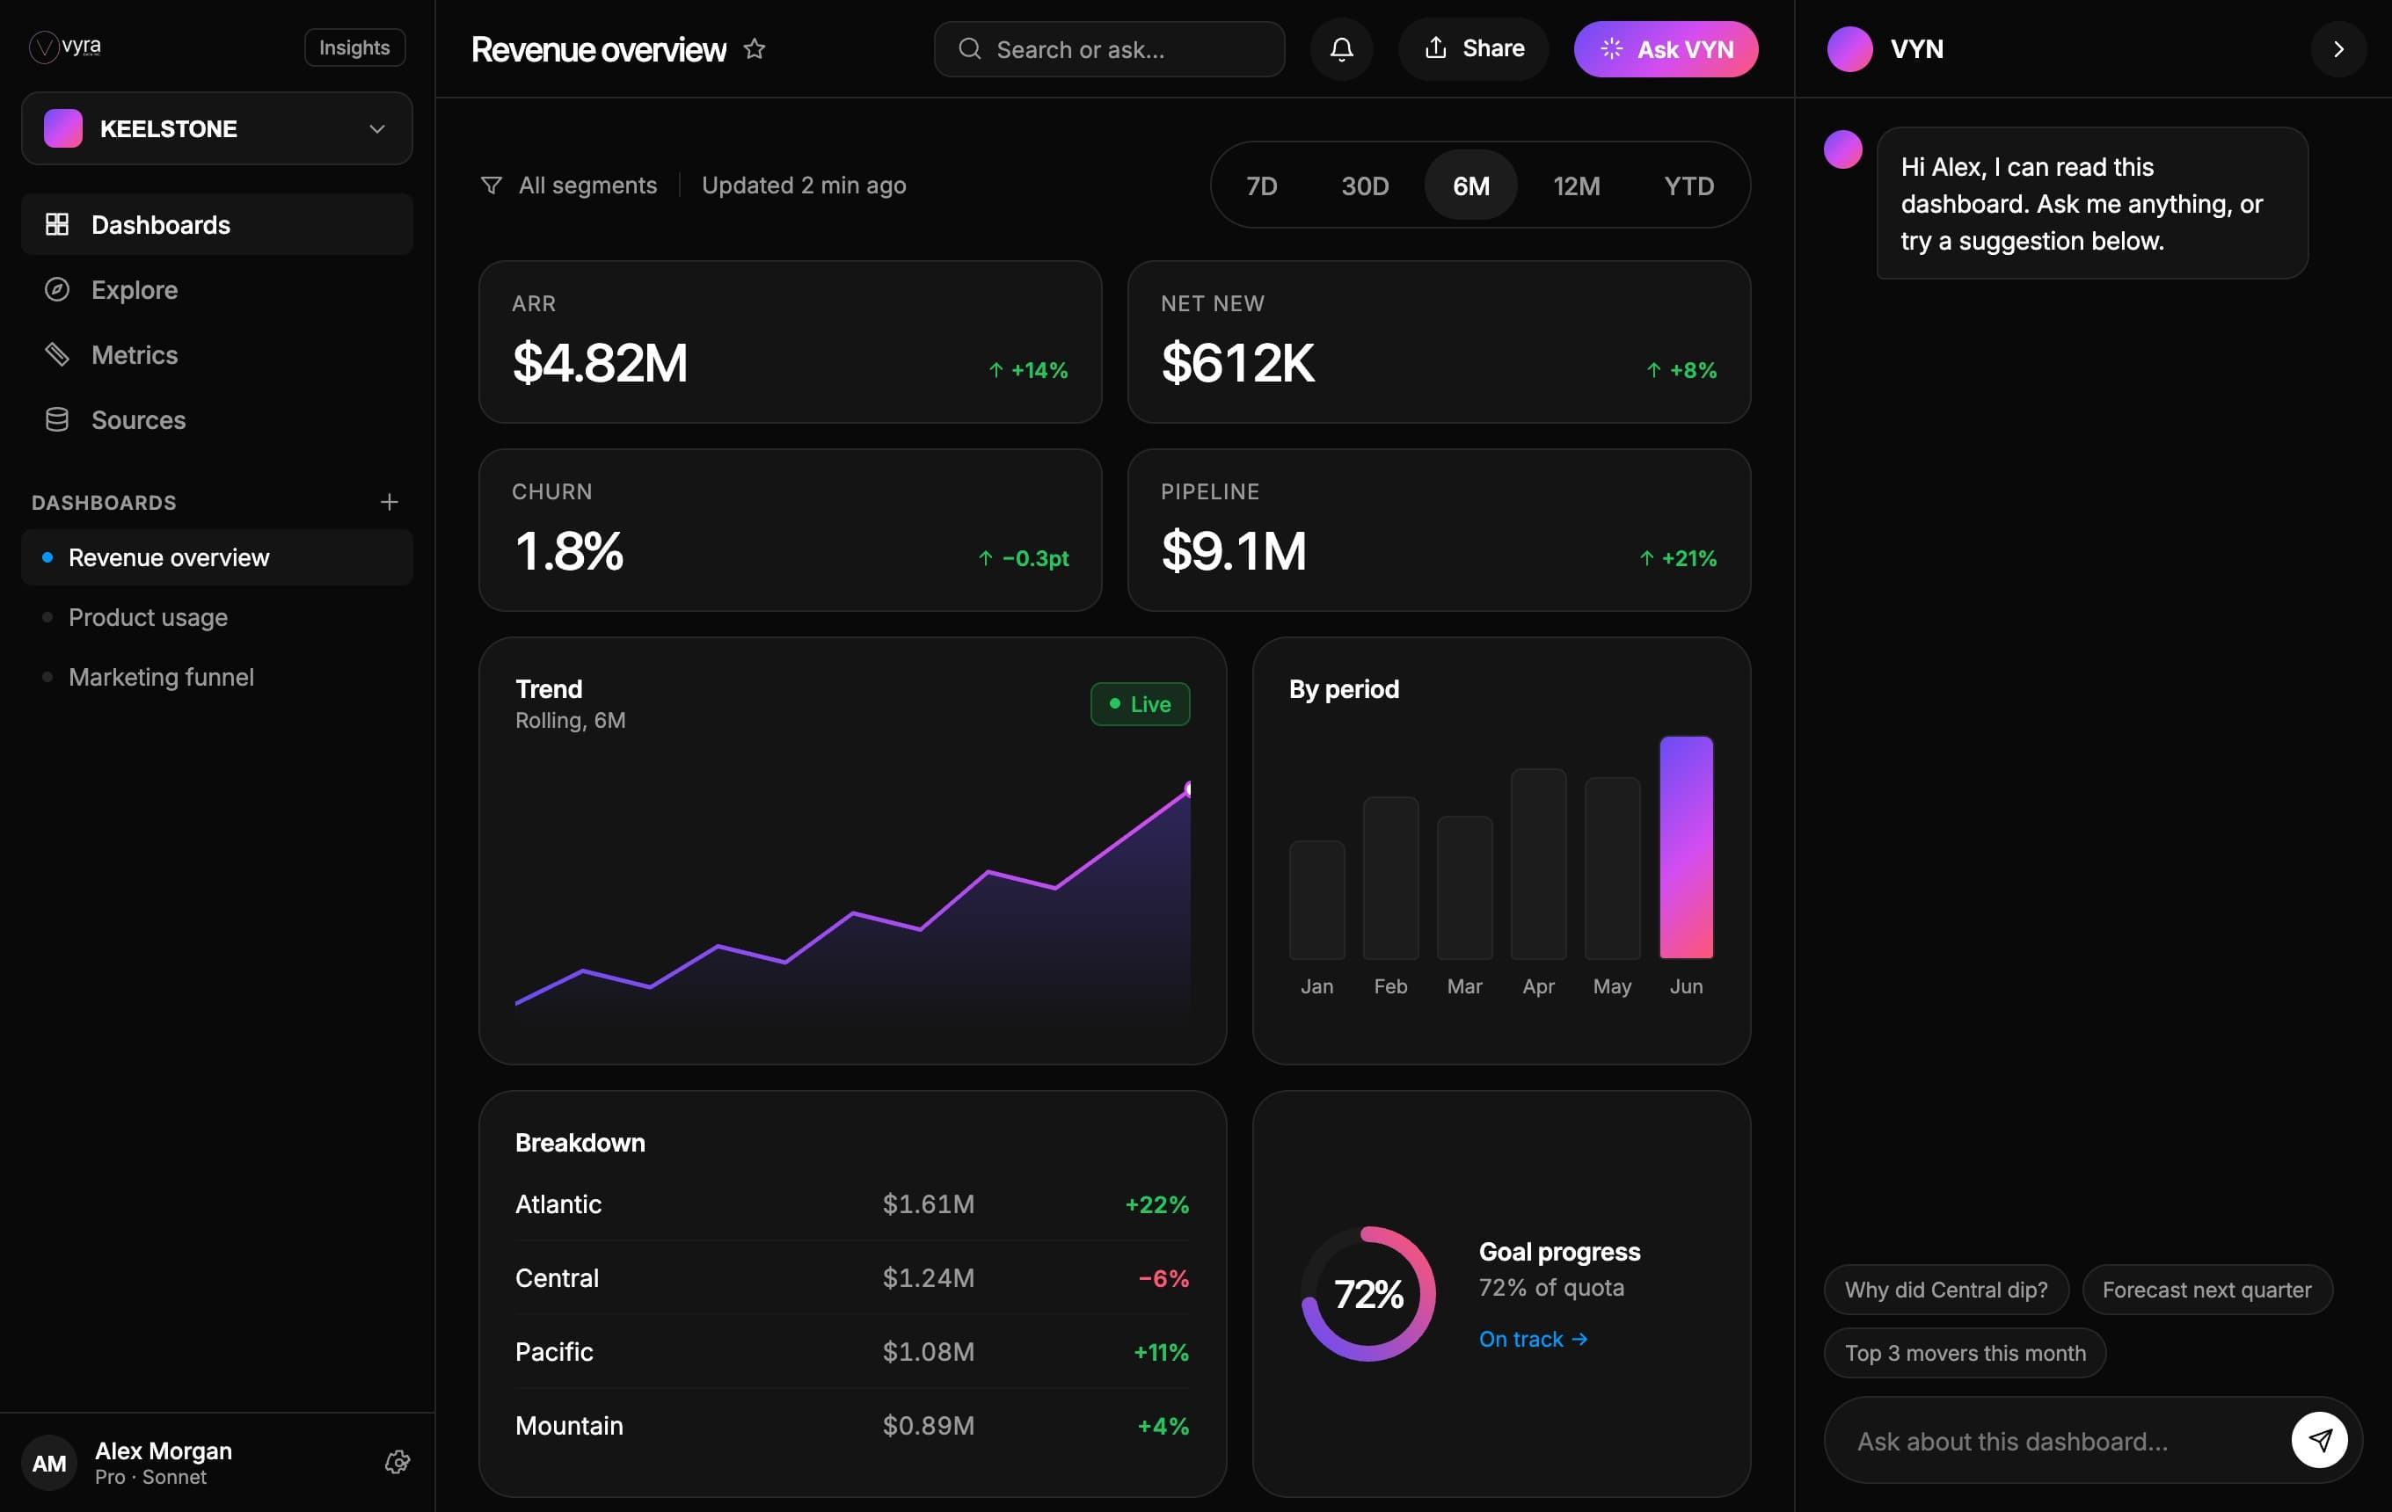Open the Metrics section
Image resolution: width=2392 pixels, height=1512 pixels.
216,354
